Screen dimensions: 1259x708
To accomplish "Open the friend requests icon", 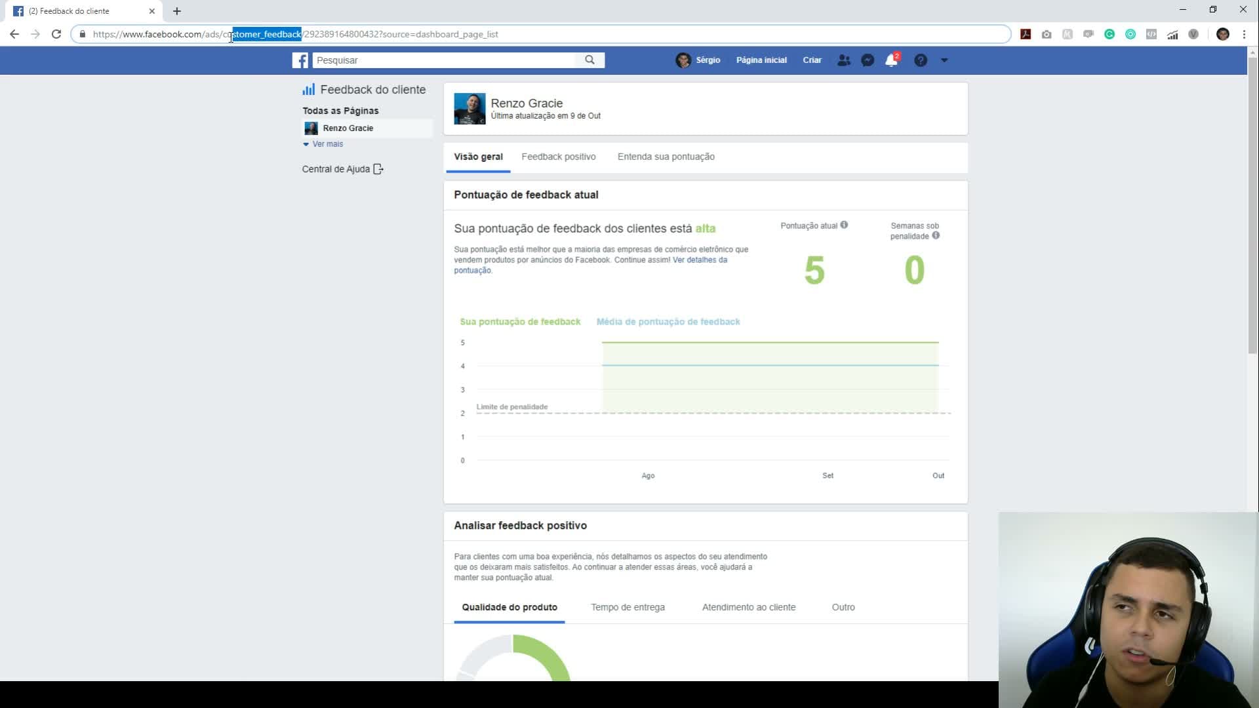I will [x=844, y=60].
